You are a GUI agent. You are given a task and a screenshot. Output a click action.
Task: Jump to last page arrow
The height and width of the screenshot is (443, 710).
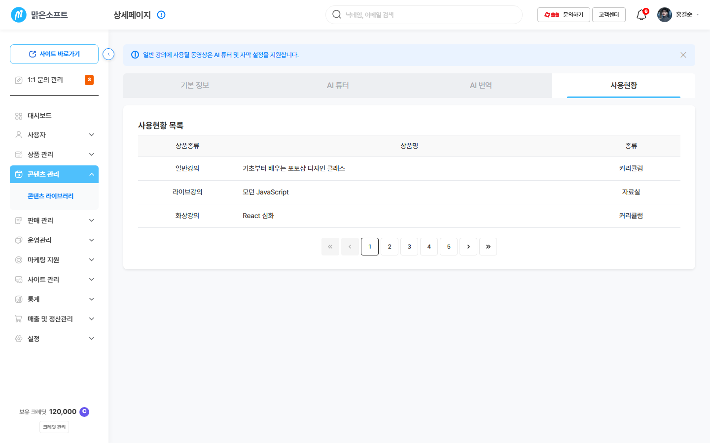pos(488,247)
